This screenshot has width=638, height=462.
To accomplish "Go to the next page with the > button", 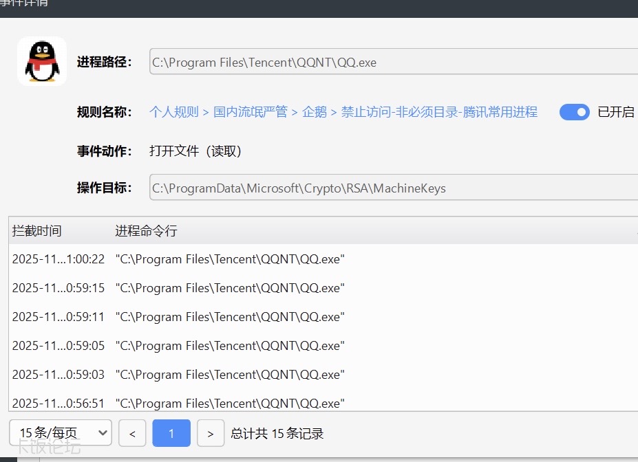I will (211, 433).
